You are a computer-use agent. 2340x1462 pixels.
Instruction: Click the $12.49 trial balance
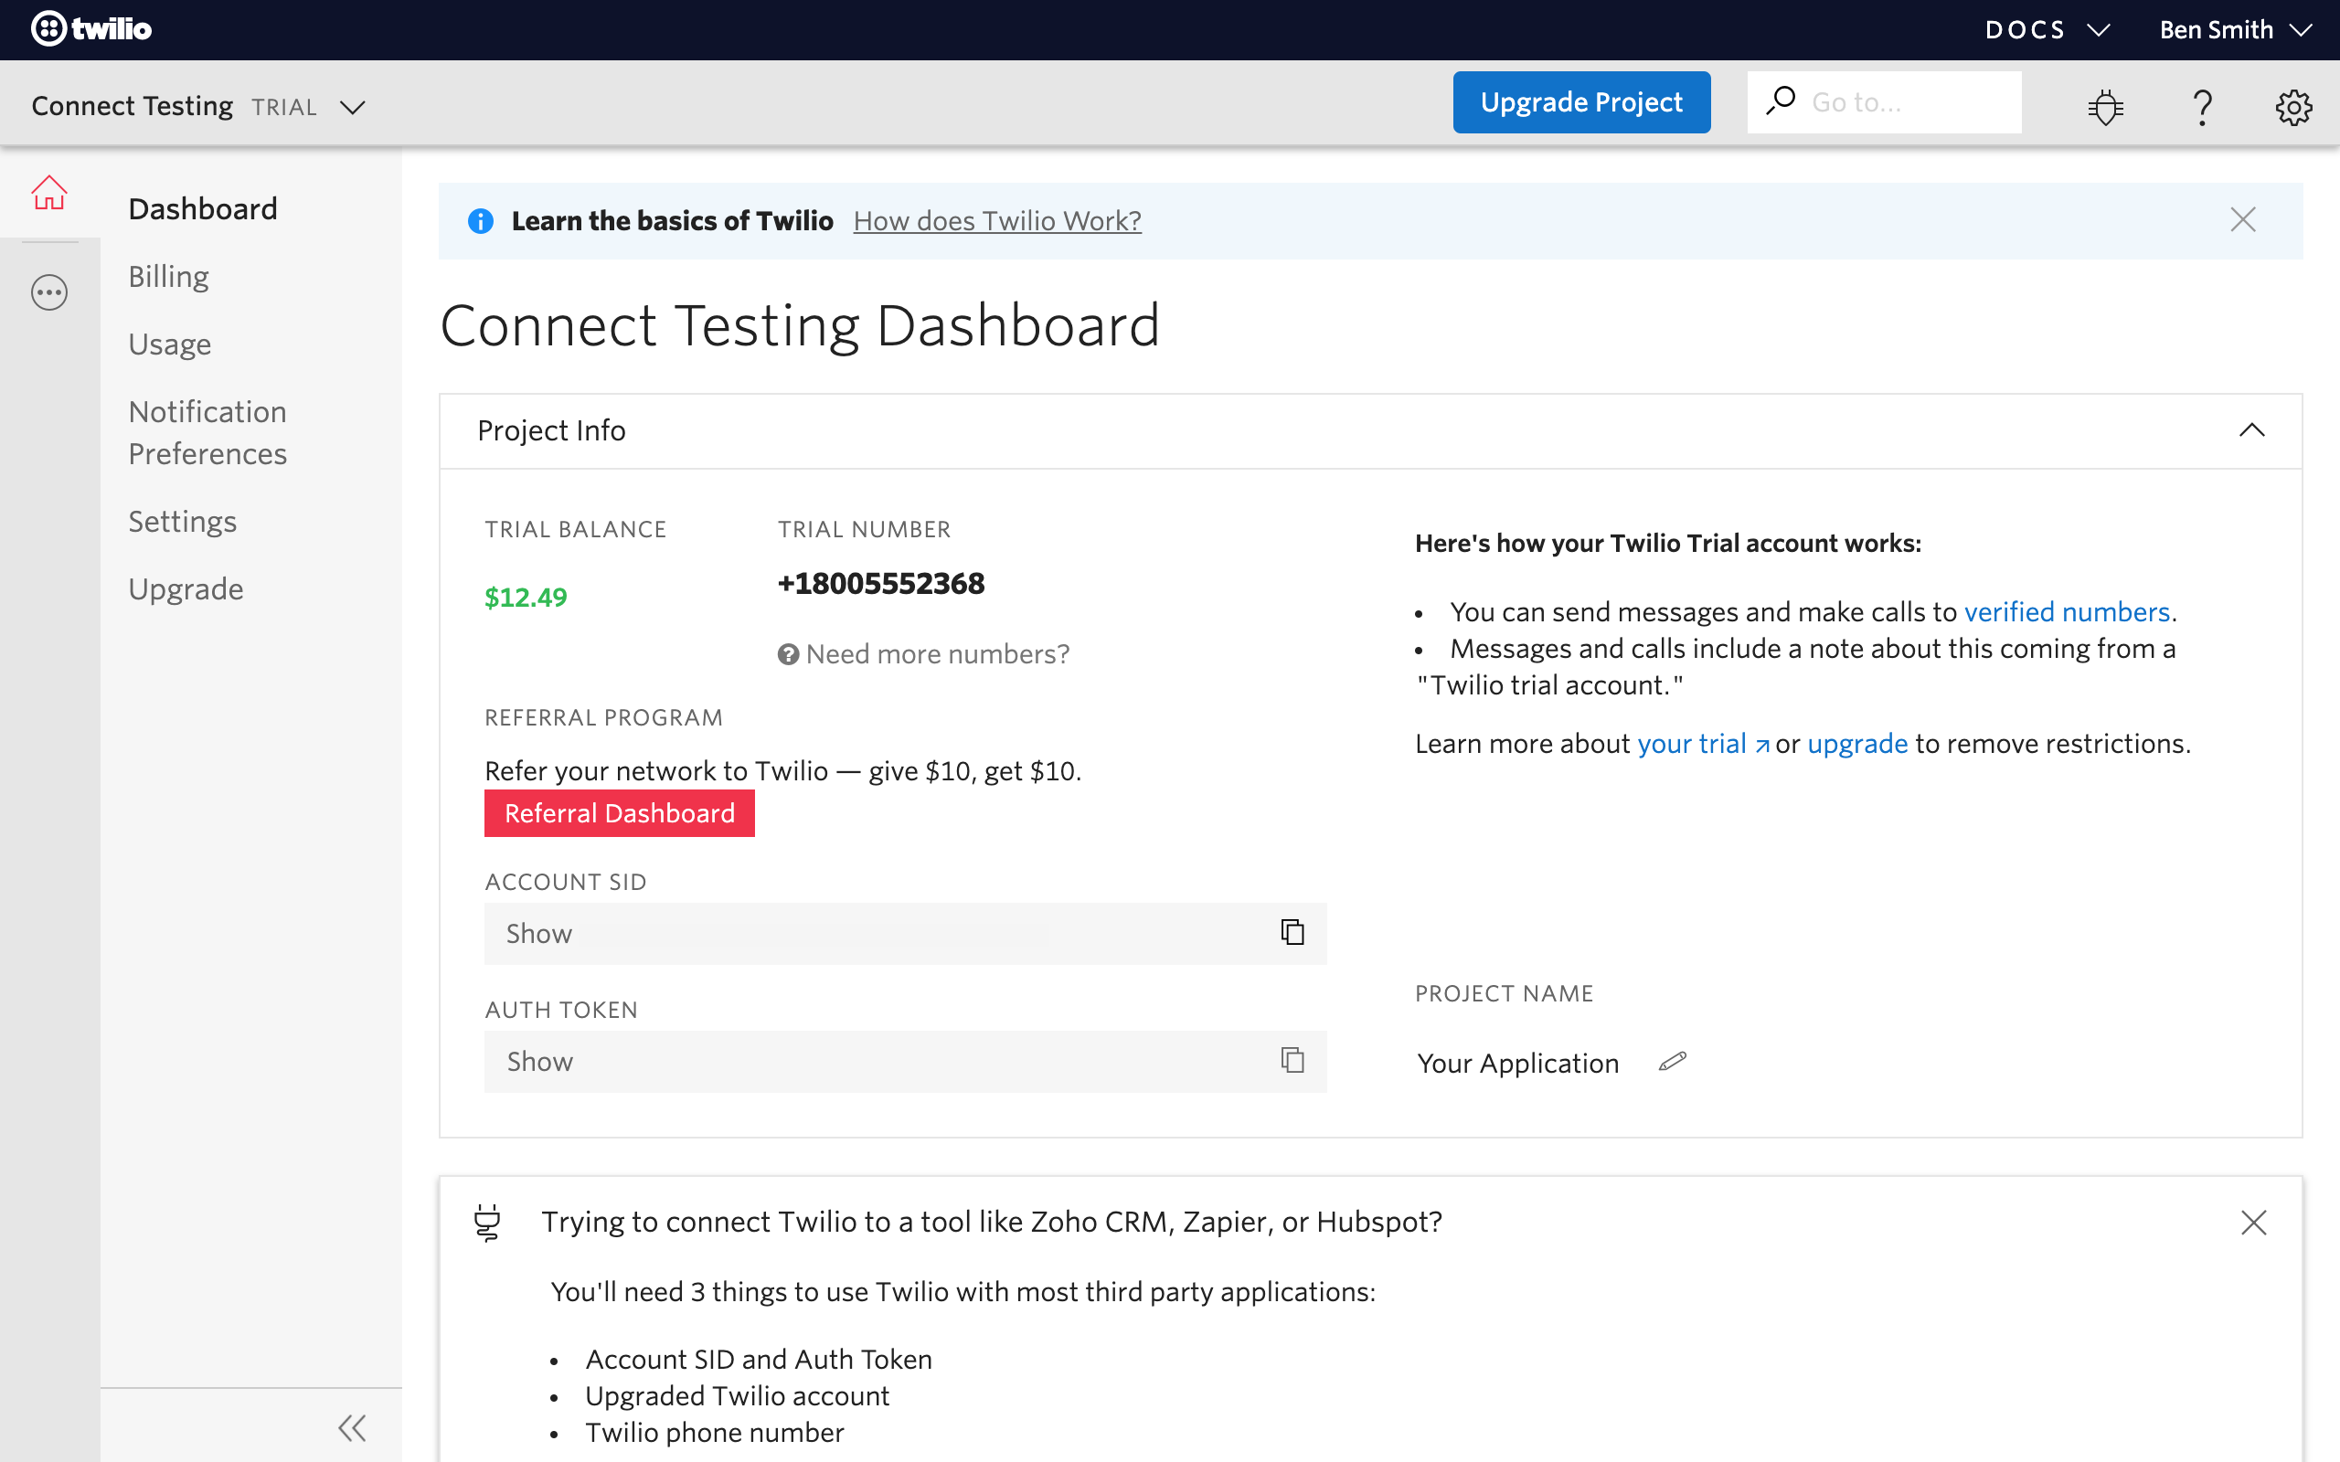point(526,598)
